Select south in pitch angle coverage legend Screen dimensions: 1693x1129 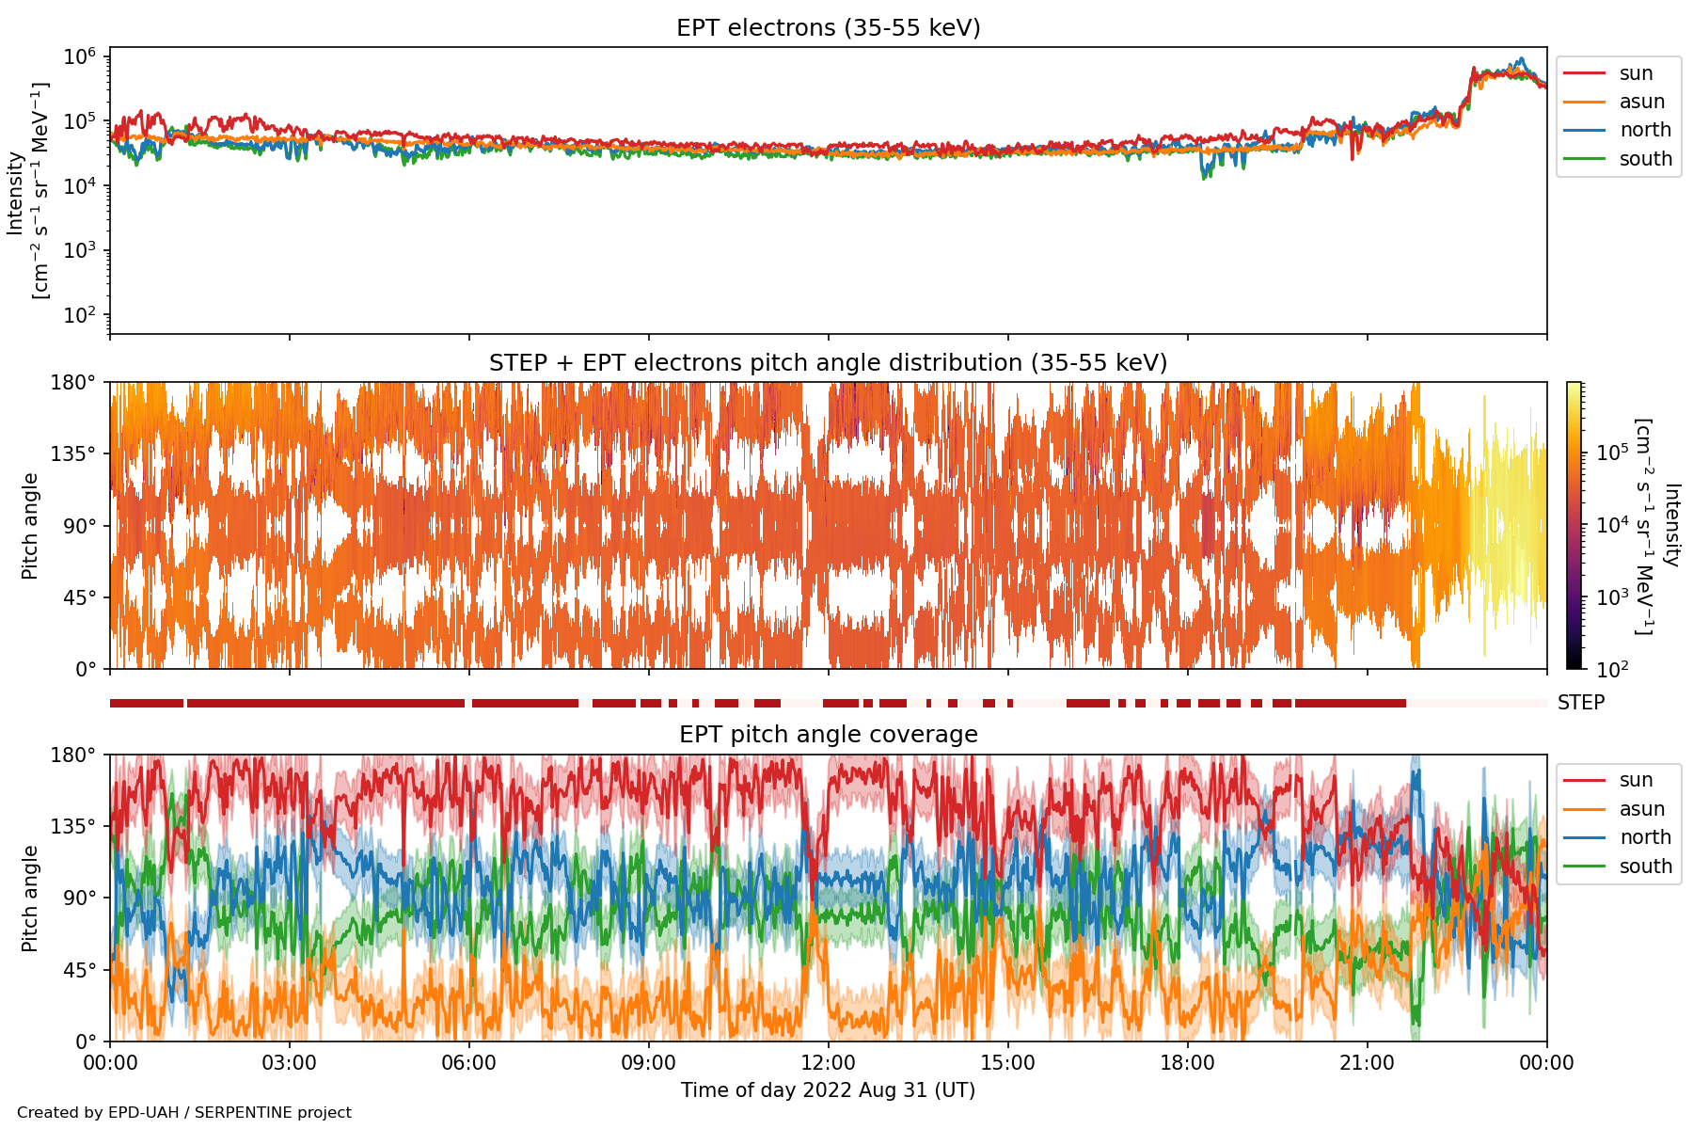coord(1645,867)
